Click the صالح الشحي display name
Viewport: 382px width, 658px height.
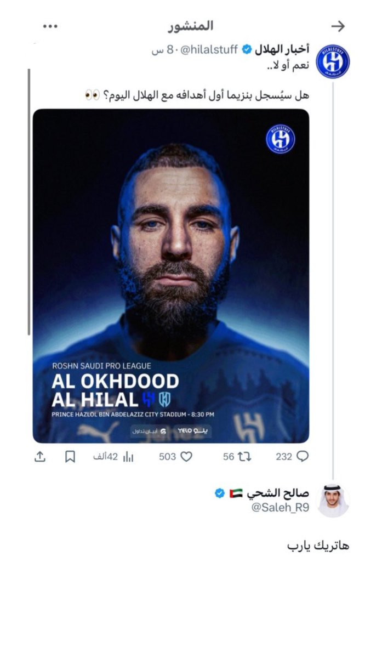[278, 493]
